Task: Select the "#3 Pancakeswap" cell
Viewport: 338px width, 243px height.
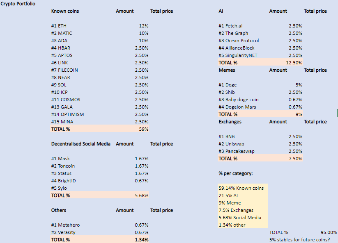Action: click(237, 151)
